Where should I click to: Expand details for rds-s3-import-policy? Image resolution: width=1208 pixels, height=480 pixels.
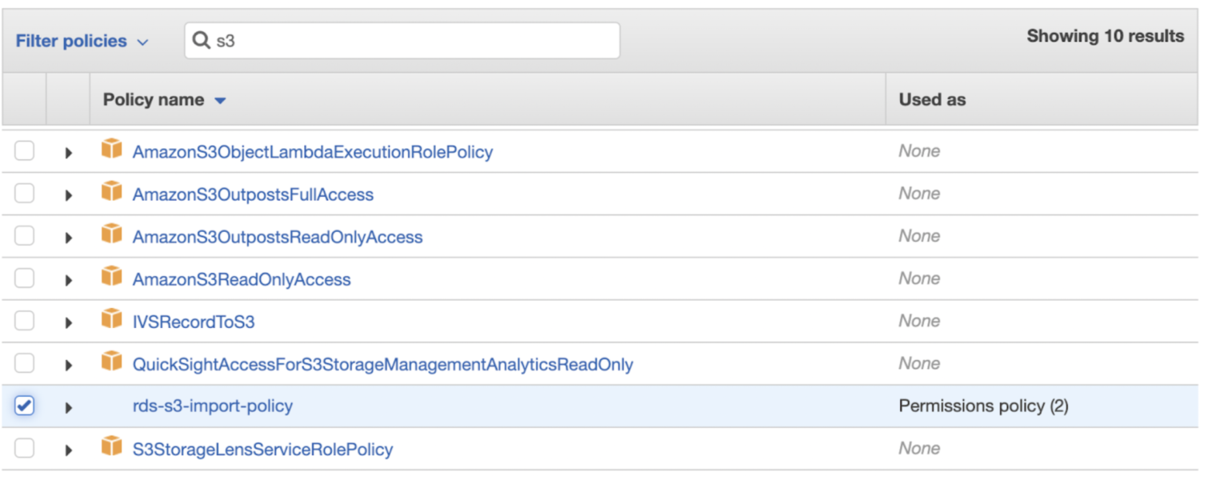point(69,406)
